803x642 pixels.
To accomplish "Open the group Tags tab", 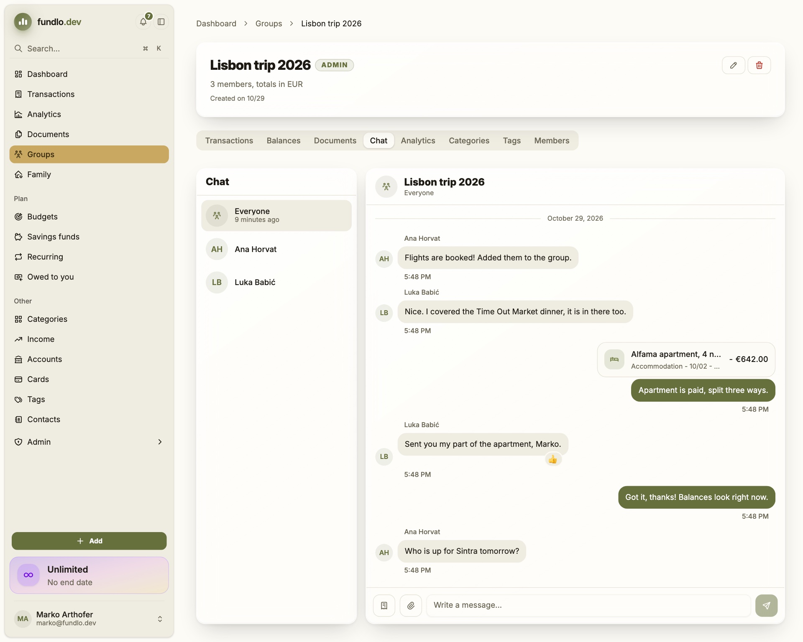I will 511,140.
